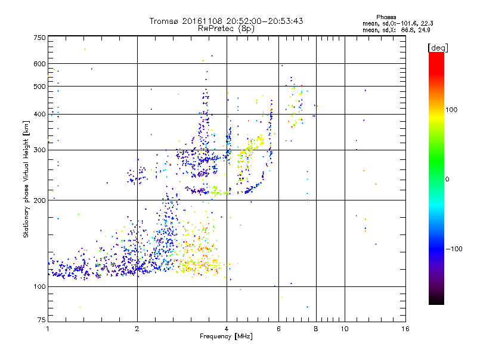Click the x-axis tick label "1"
The image size is (477, 358).
tap(48, 329)
